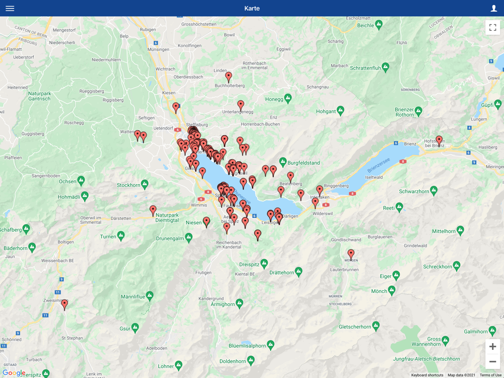The width and height of the screenshot is (504, 378).
Task: Click the Lohner peak icon
Action: [x=179, y=365]
